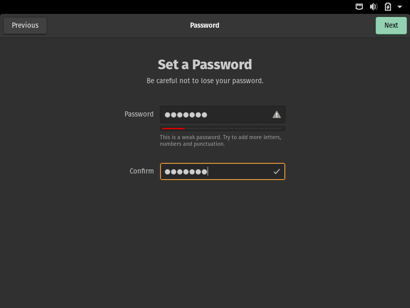Click the red segment of the strength meter
The width and height of the screenshot is (410, 308).
pos(173,128)
